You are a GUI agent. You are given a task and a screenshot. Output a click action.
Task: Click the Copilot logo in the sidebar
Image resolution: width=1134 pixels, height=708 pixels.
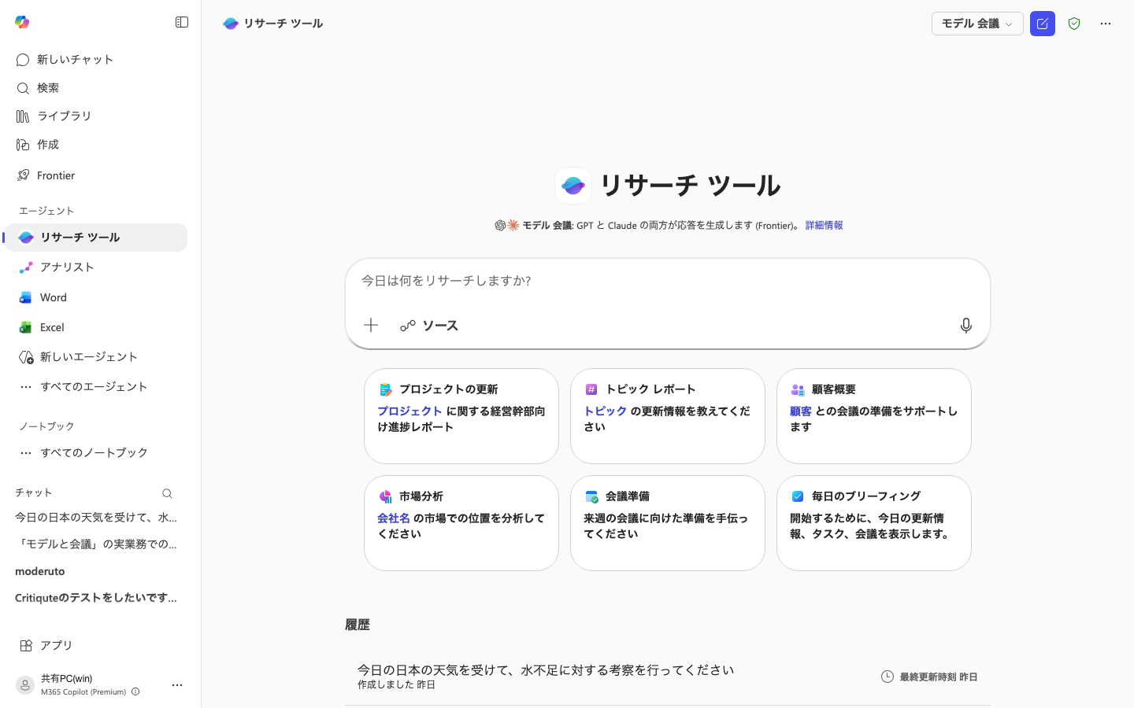[x=22, y=22]
